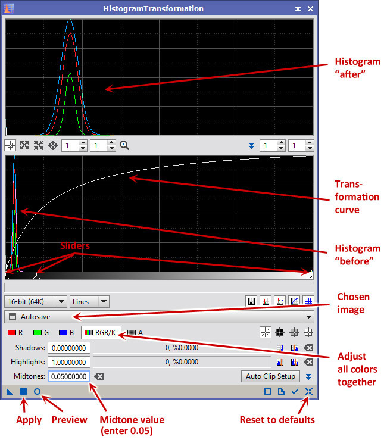Increase the first output zoom spinbox on right

click(x=281, y=143)
